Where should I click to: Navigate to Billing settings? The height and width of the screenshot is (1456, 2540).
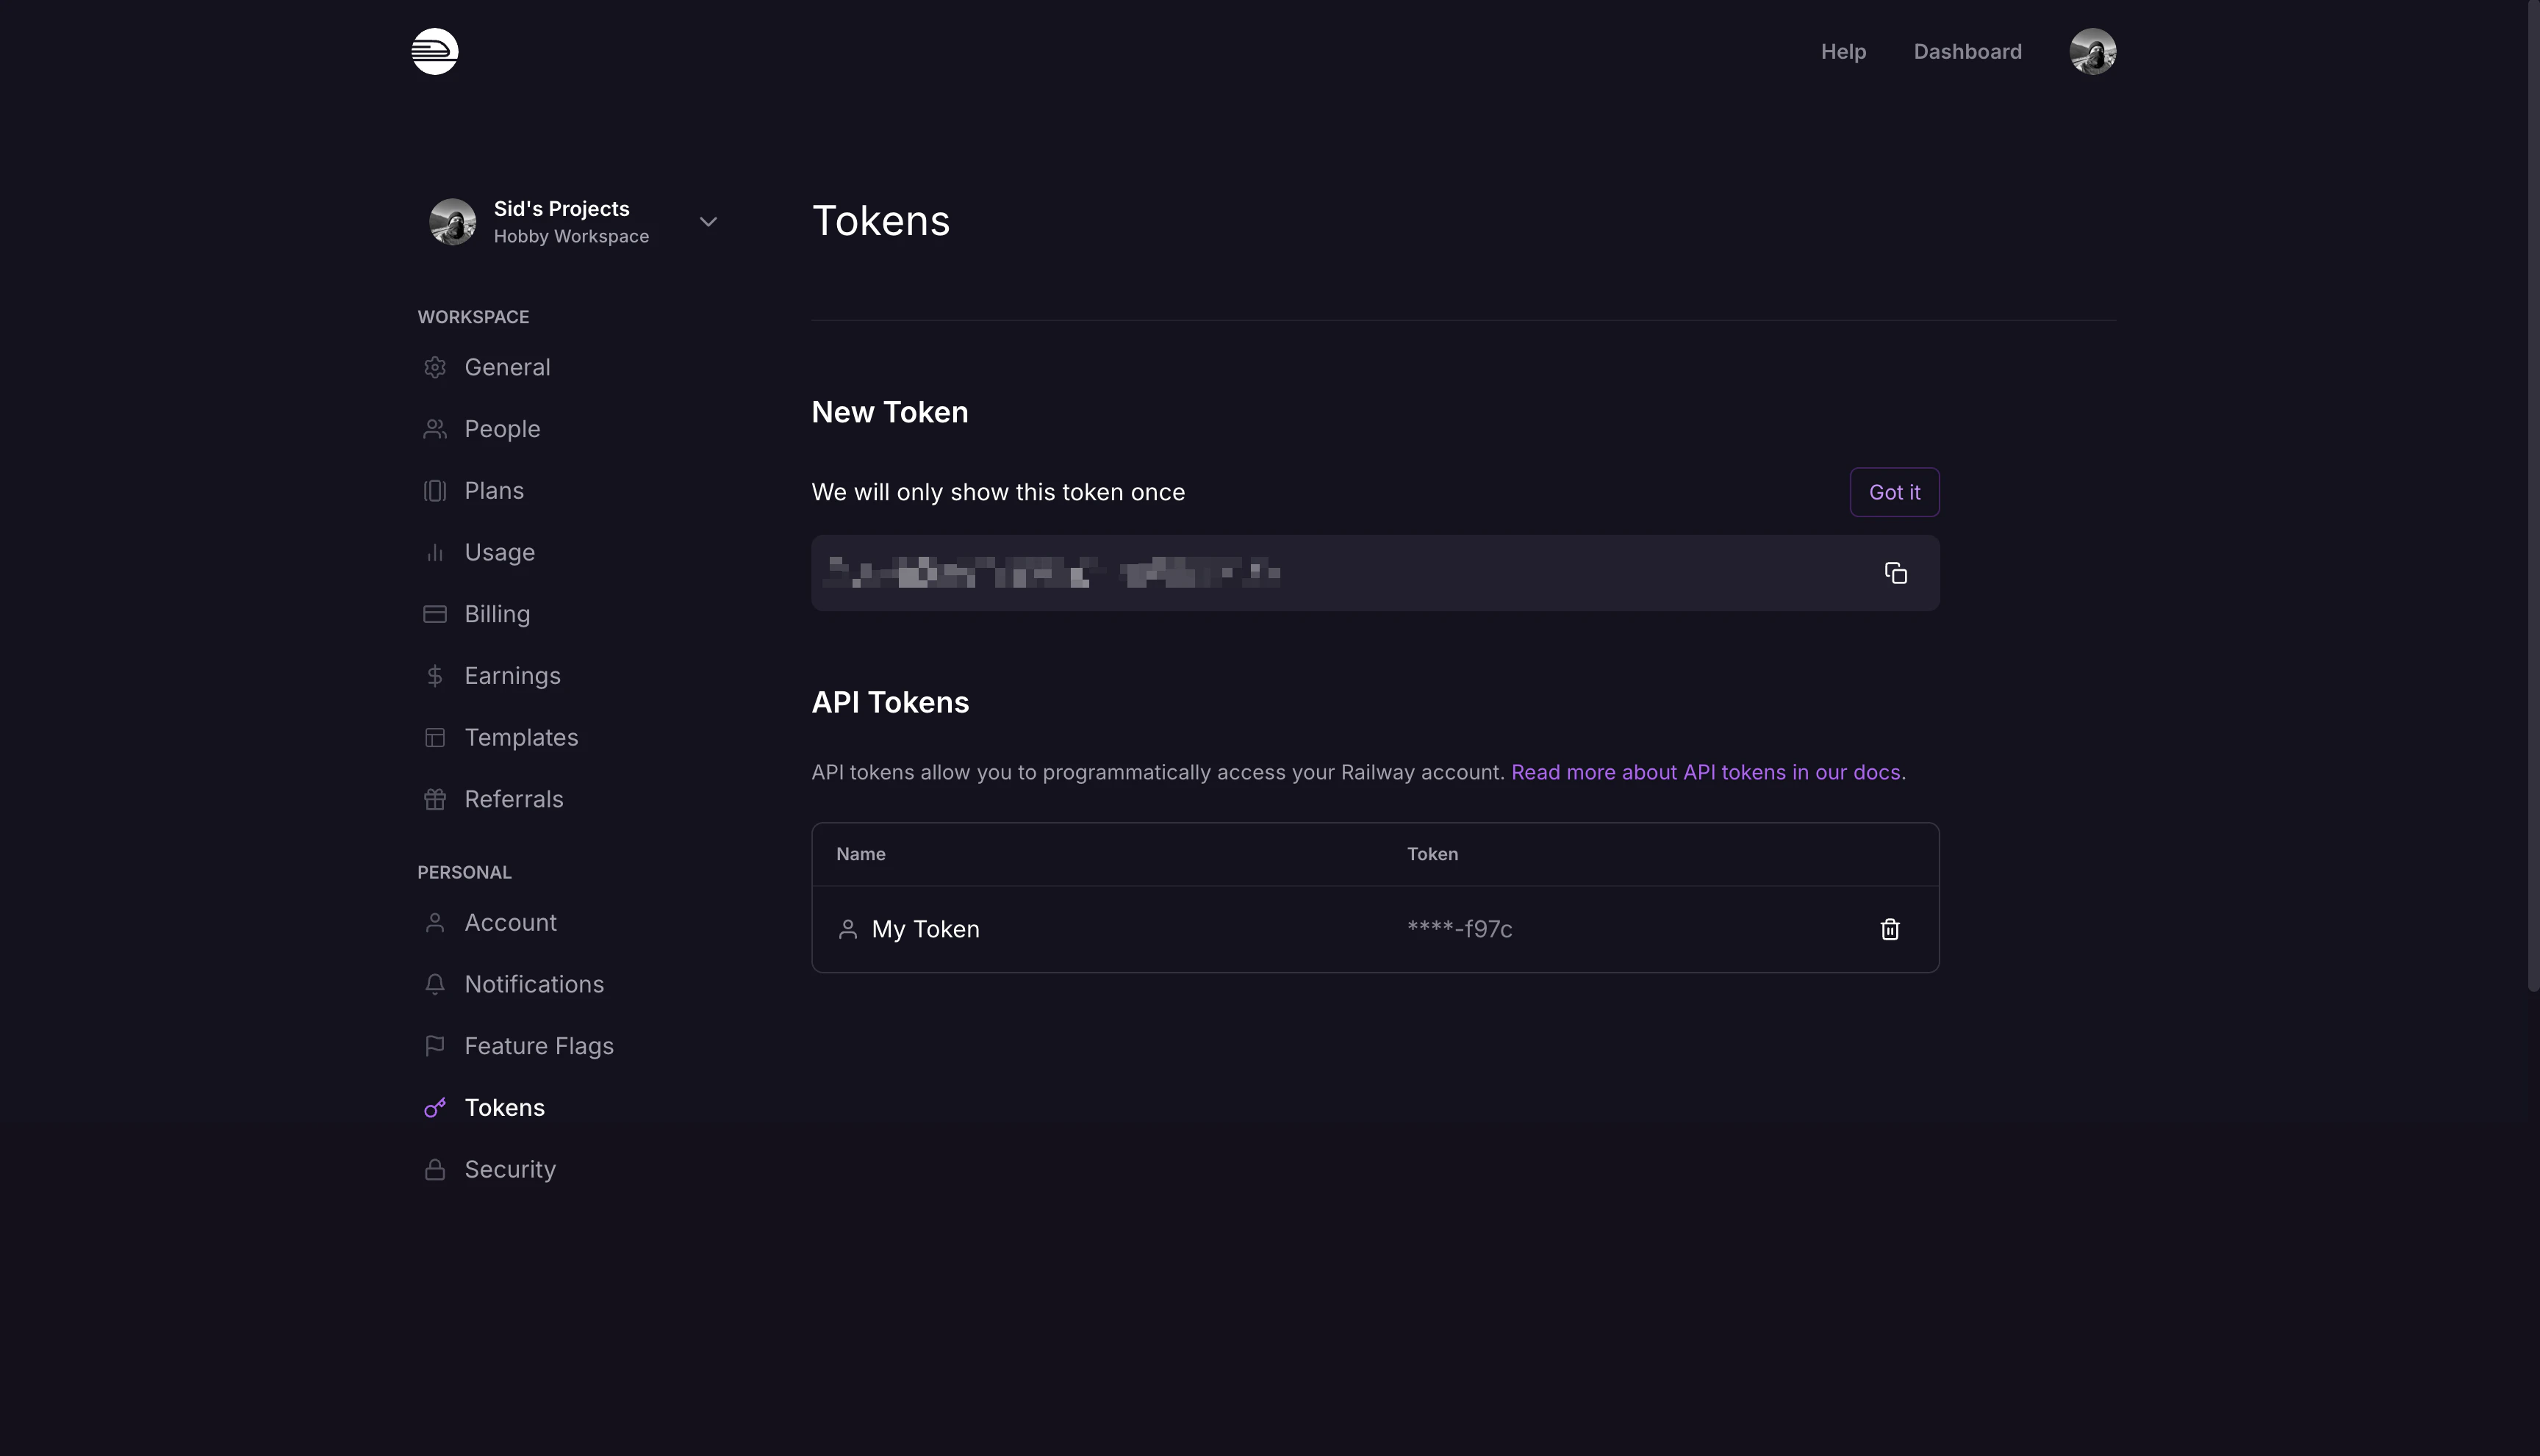coord(497,614)
